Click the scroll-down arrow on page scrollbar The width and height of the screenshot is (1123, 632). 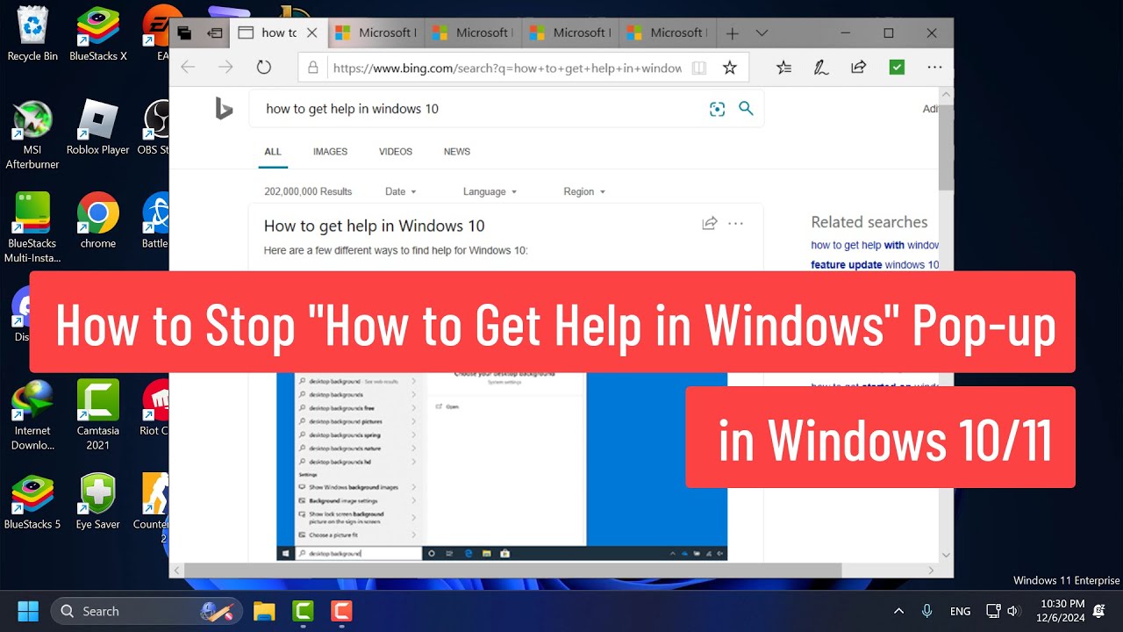946,555
